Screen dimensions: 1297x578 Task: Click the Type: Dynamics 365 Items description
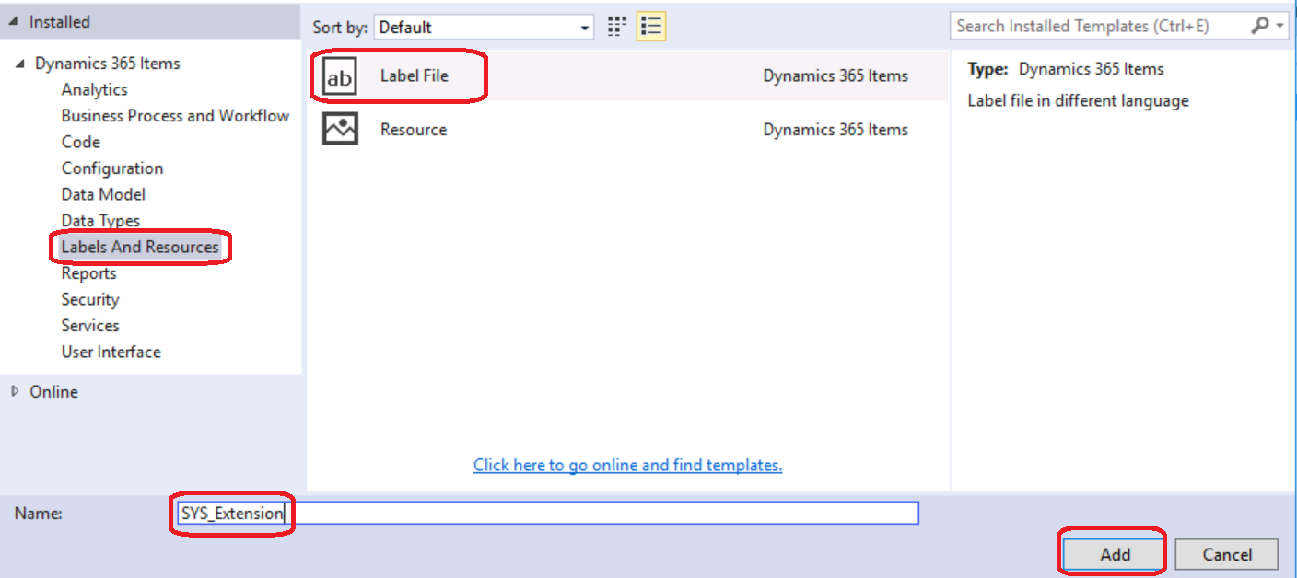click(1066, 69)
